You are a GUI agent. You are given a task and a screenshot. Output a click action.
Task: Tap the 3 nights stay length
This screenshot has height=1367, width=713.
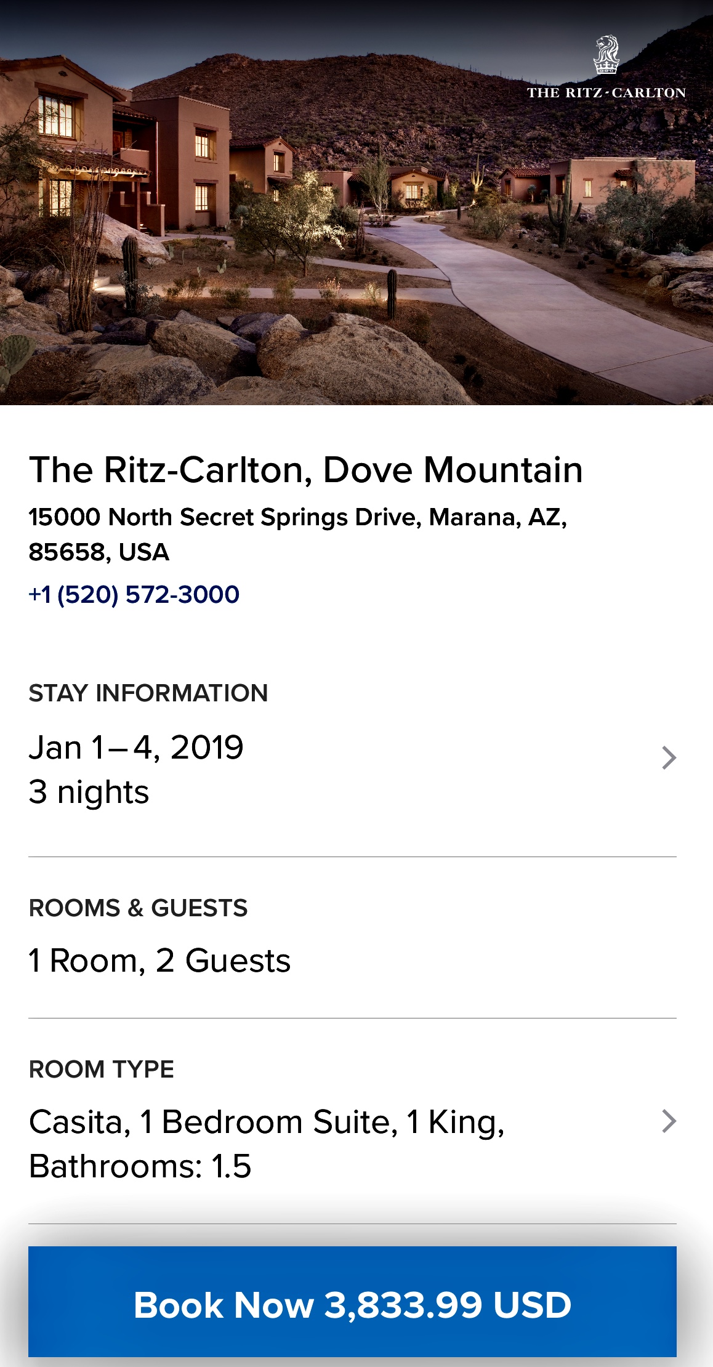tap(89, 792)
